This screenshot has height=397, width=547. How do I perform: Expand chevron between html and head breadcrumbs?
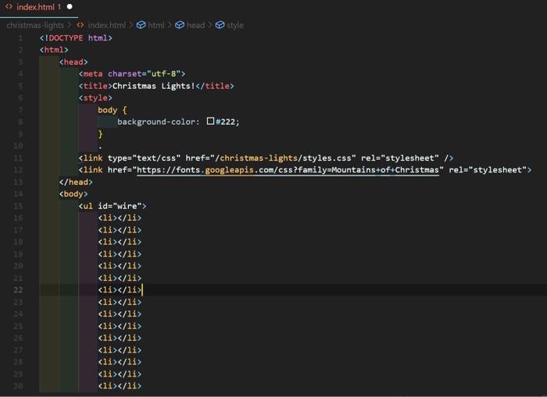point(170,25)
